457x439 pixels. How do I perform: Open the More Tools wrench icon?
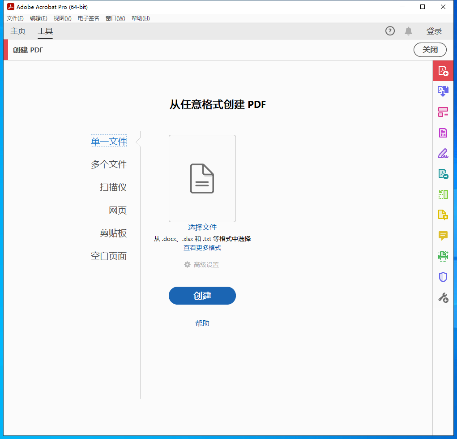coord(443,297)
